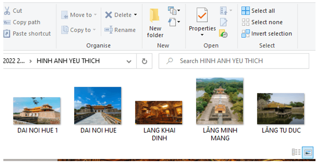Viewport: 318px width, 164px height.
Task: Open the History icon
Action: 223,34
